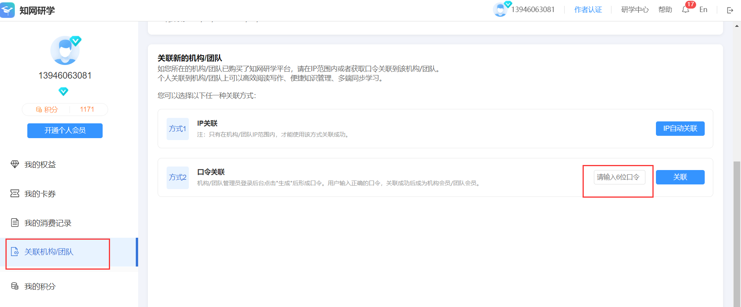
Task: Click the diamond badge below the sidebar username
Action: click(x=63, y=91)
